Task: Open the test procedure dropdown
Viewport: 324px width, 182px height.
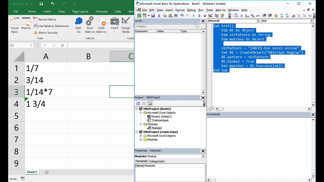Action: pyautogui.click(x=312, y=21)
